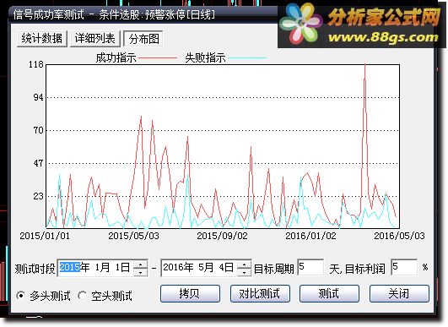Click the start date 1月 month field
Viewport: 448px width, 327px height.
click(x=102, y=267)
